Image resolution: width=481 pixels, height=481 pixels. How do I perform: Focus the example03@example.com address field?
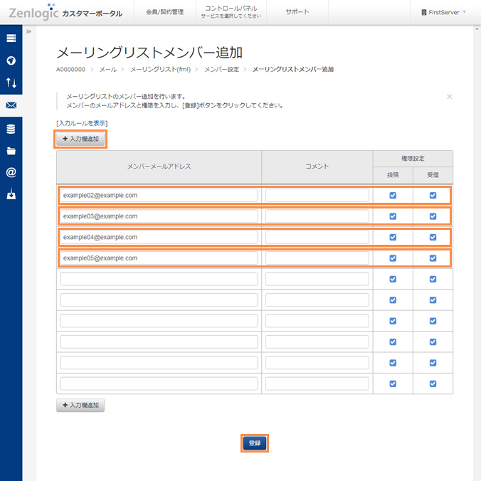tap(159, 216)
